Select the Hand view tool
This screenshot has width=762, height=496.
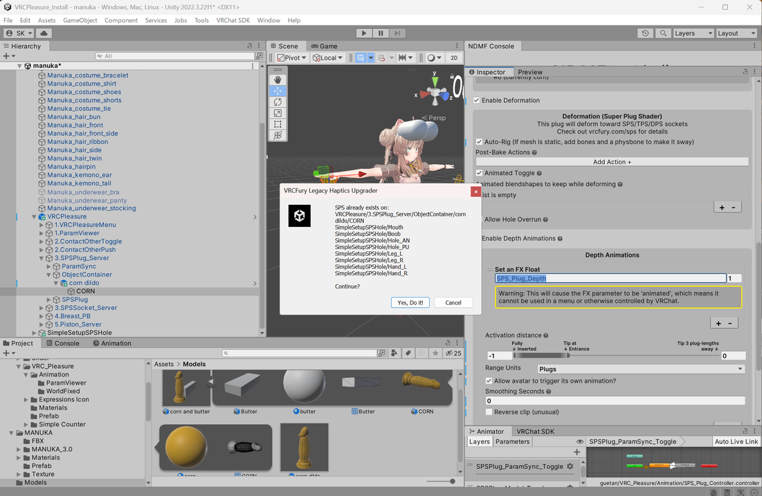[278, 80]
